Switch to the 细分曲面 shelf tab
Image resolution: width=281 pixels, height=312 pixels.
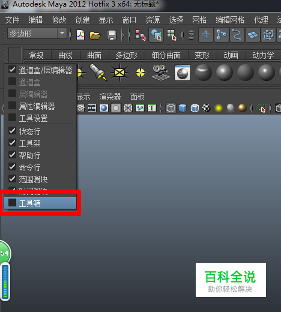(166, 55)
